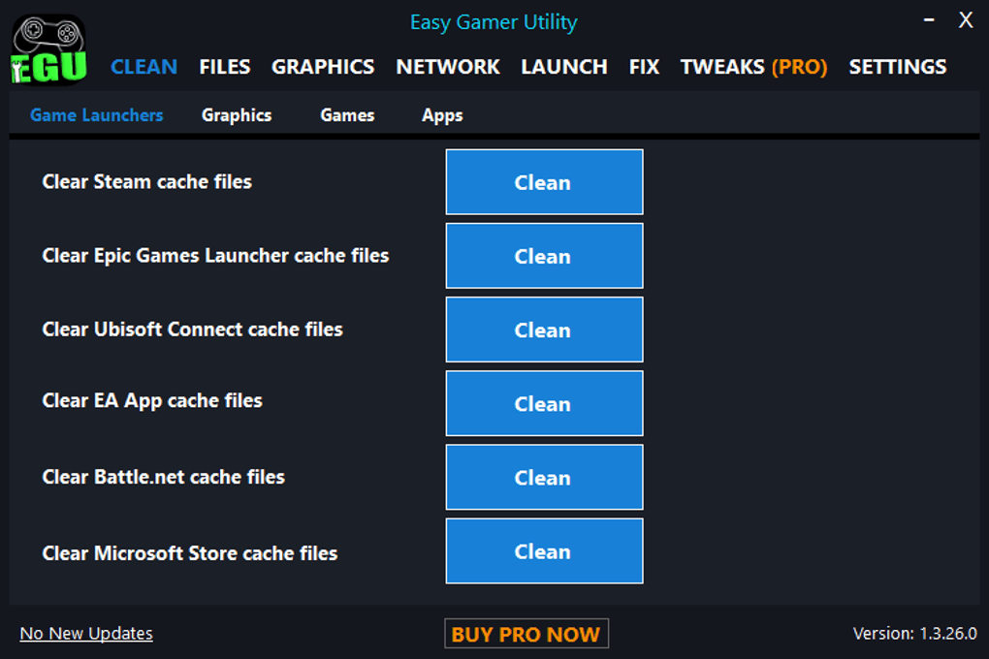The height and width of the screenshot is (659, 989).
Task: Click the 'Clear Steam cache files' label
Action: 147,181
